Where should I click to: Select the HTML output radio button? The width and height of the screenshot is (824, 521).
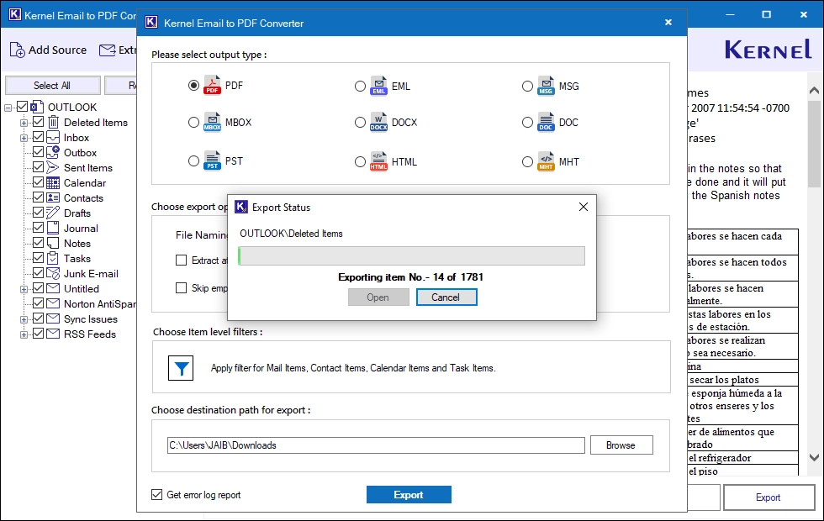tap(360, 161)
